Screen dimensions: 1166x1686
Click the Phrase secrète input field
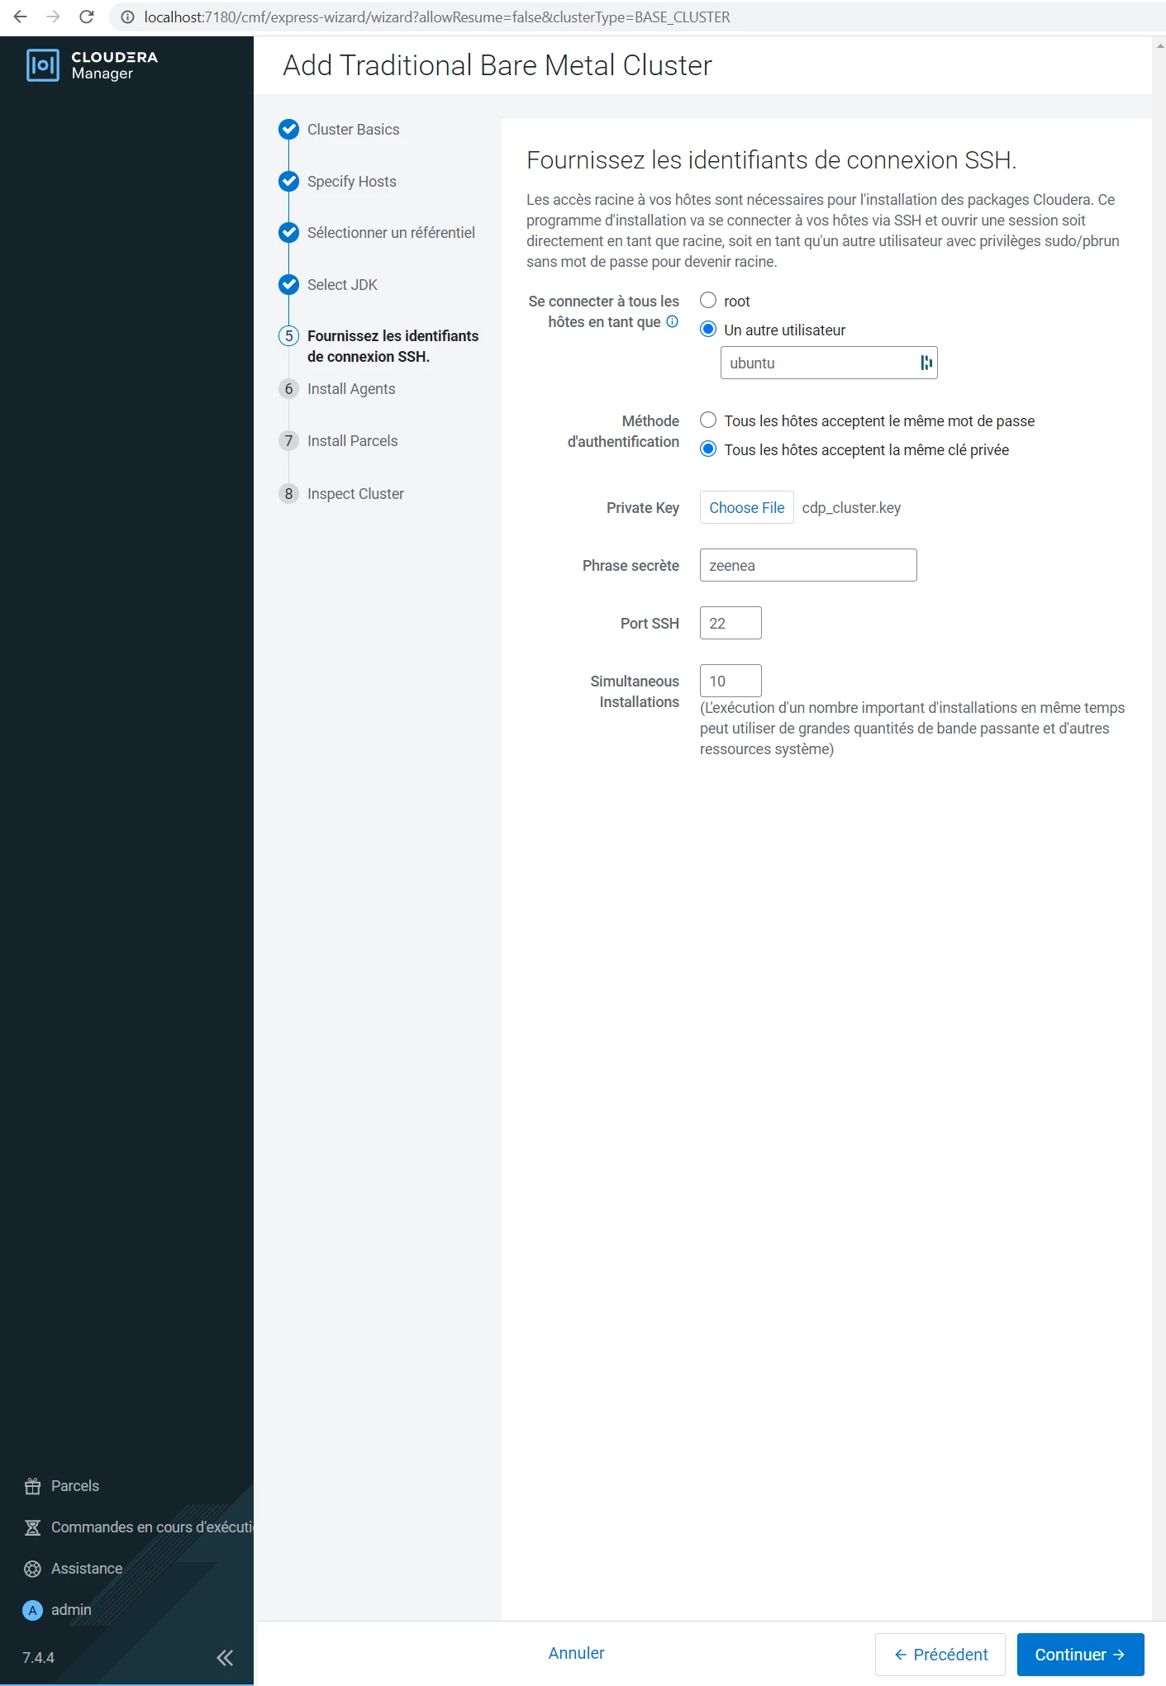pos(808,565)
